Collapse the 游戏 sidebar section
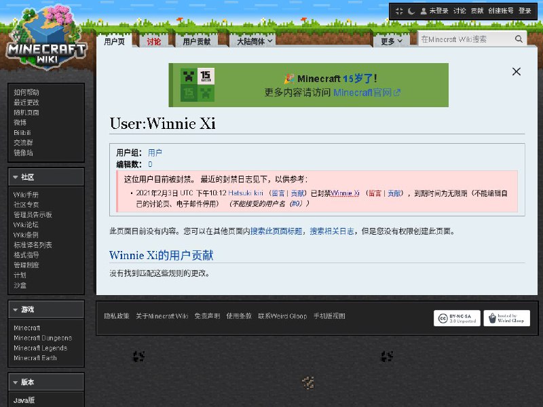 point(15,310)
